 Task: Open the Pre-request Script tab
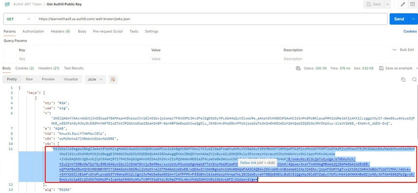tap(108, 31)
